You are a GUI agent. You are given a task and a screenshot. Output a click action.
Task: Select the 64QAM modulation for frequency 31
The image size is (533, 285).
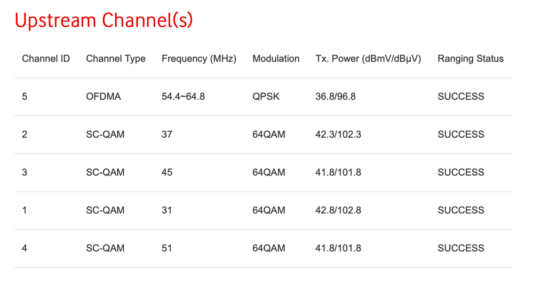pyautogui.click(x=269, y=210)
